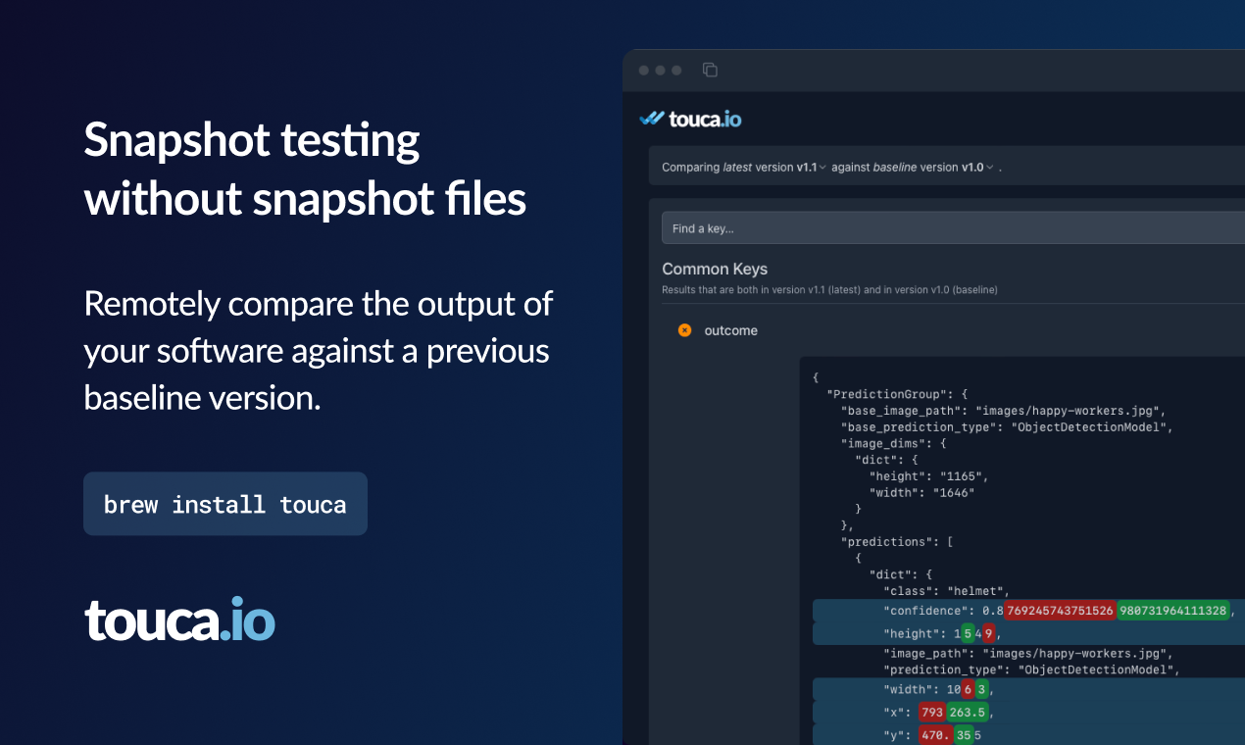1245x745 pixels.
Task: Open the baseline version v1.0 dropdown
Action: tap(977, 168)
